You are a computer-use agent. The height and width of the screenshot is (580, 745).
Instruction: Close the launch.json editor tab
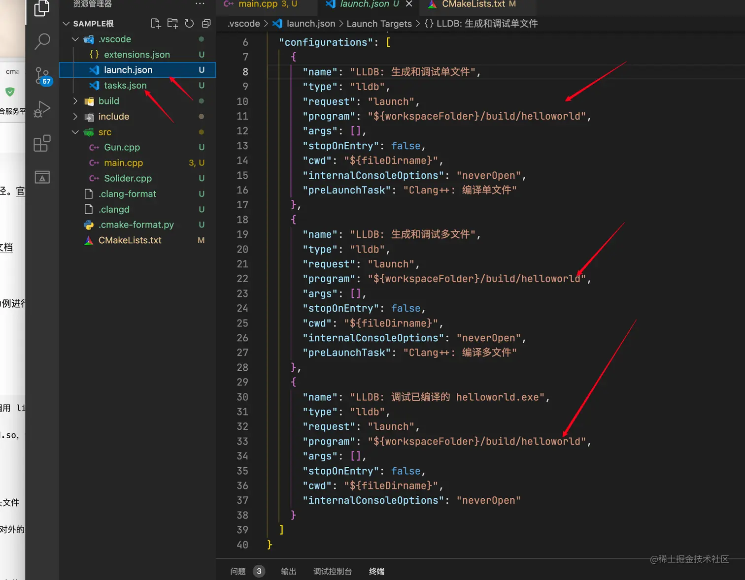point(409,4)
